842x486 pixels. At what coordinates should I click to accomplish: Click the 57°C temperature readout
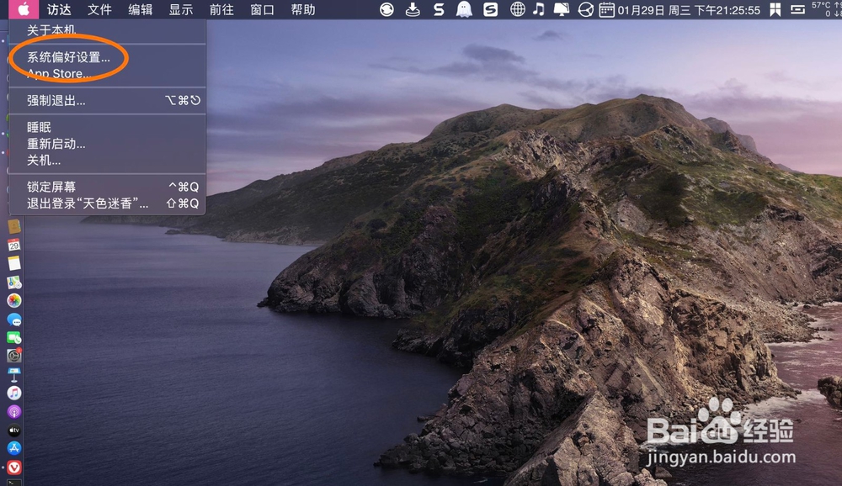pyautogui.click(x=821, y=5)
